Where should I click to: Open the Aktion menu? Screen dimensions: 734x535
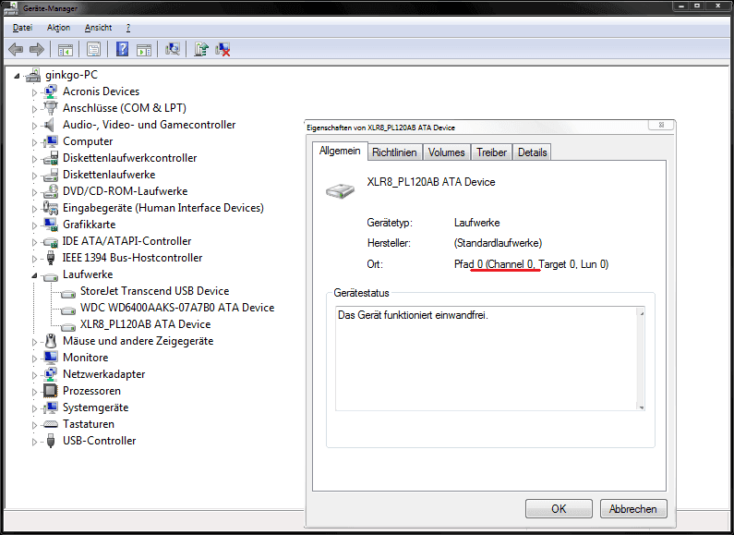click(x=58, y=28)
